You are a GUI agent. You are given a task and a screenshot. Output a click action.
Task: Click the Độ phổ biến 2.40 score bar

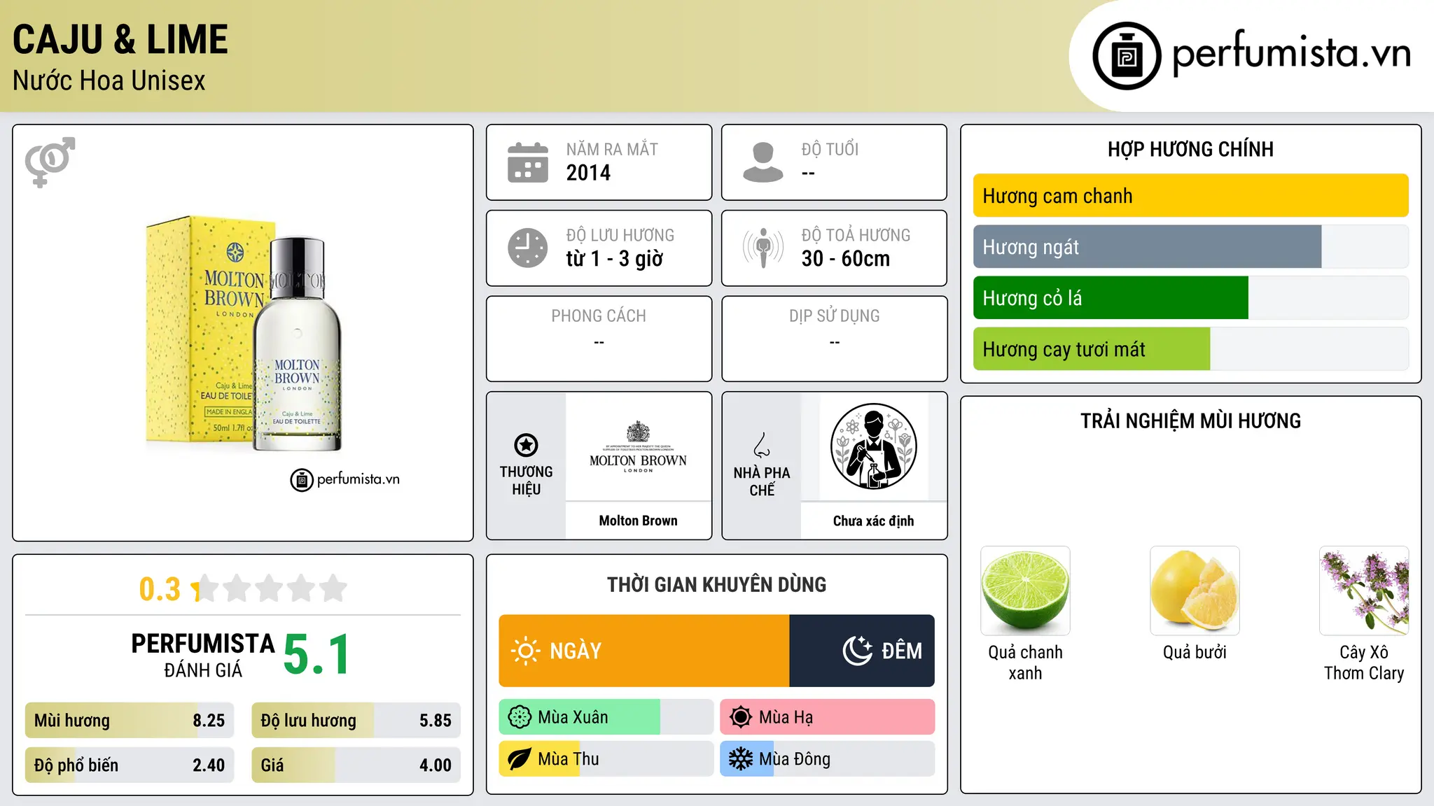130,765
